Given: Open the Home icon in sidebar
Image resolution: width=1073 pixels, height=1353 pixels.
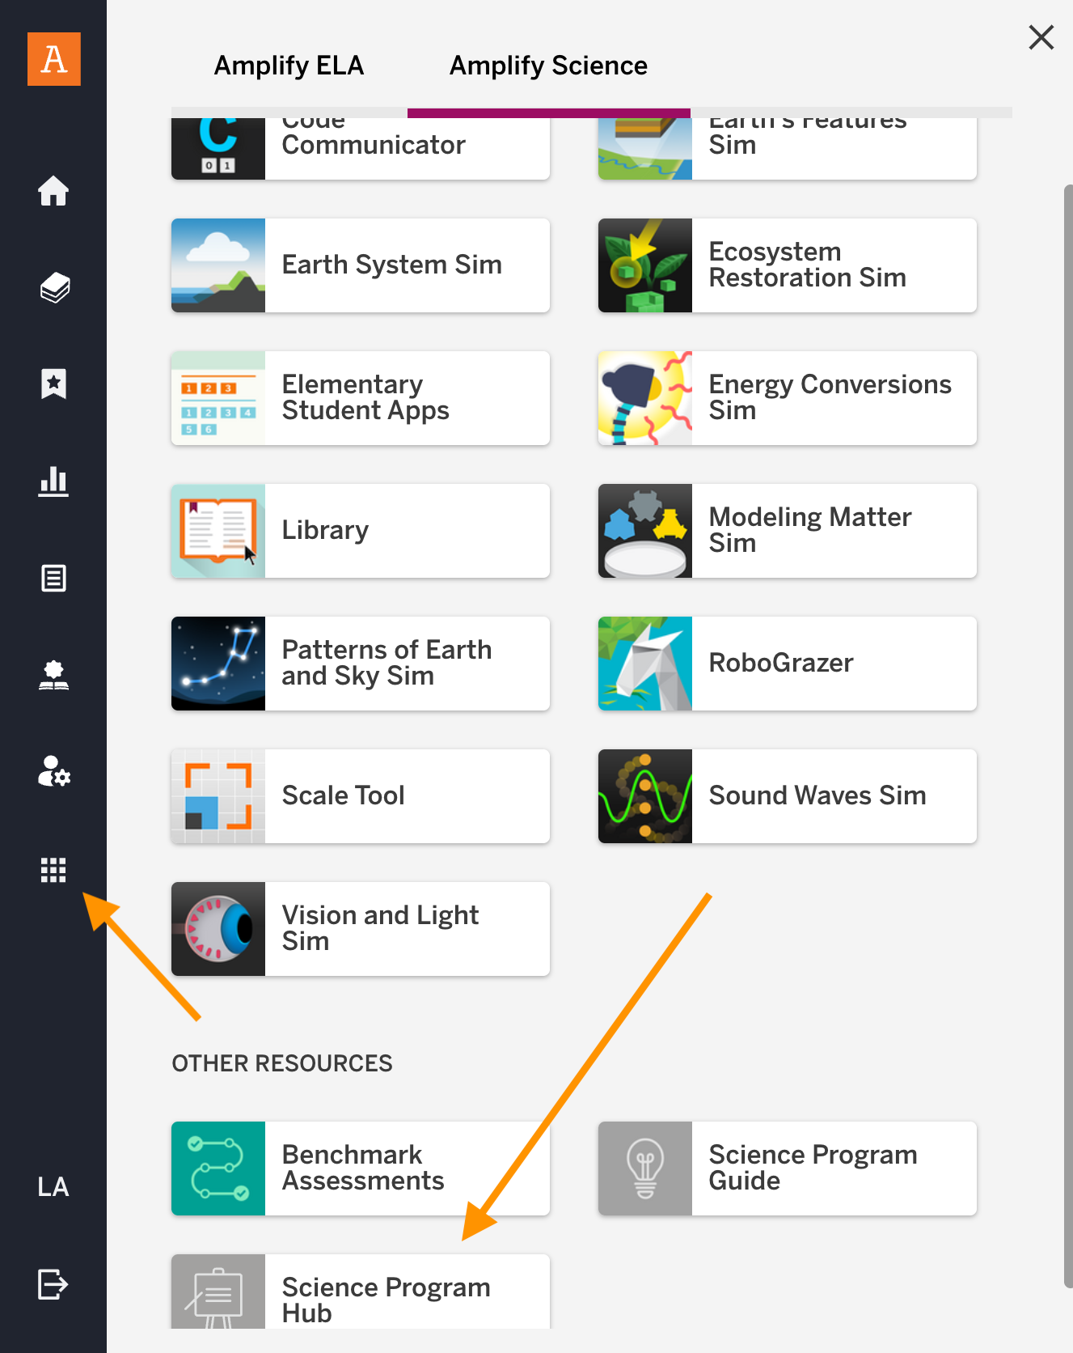Looking at the screenshot, I should [x=53, y=191].
